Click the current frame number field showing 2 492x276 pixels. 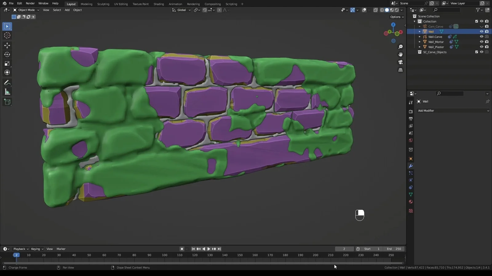tap(344, 249)
